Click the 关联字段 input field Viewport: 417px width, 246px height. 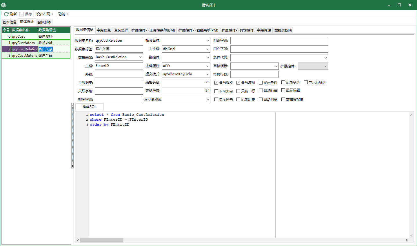pyautogui.click(x=119, y=91)
